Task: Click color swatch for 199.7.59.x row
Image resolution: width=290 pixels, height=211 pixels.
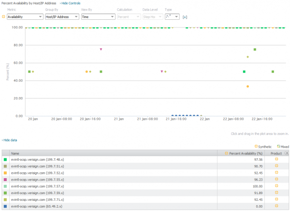Action: 5,193
